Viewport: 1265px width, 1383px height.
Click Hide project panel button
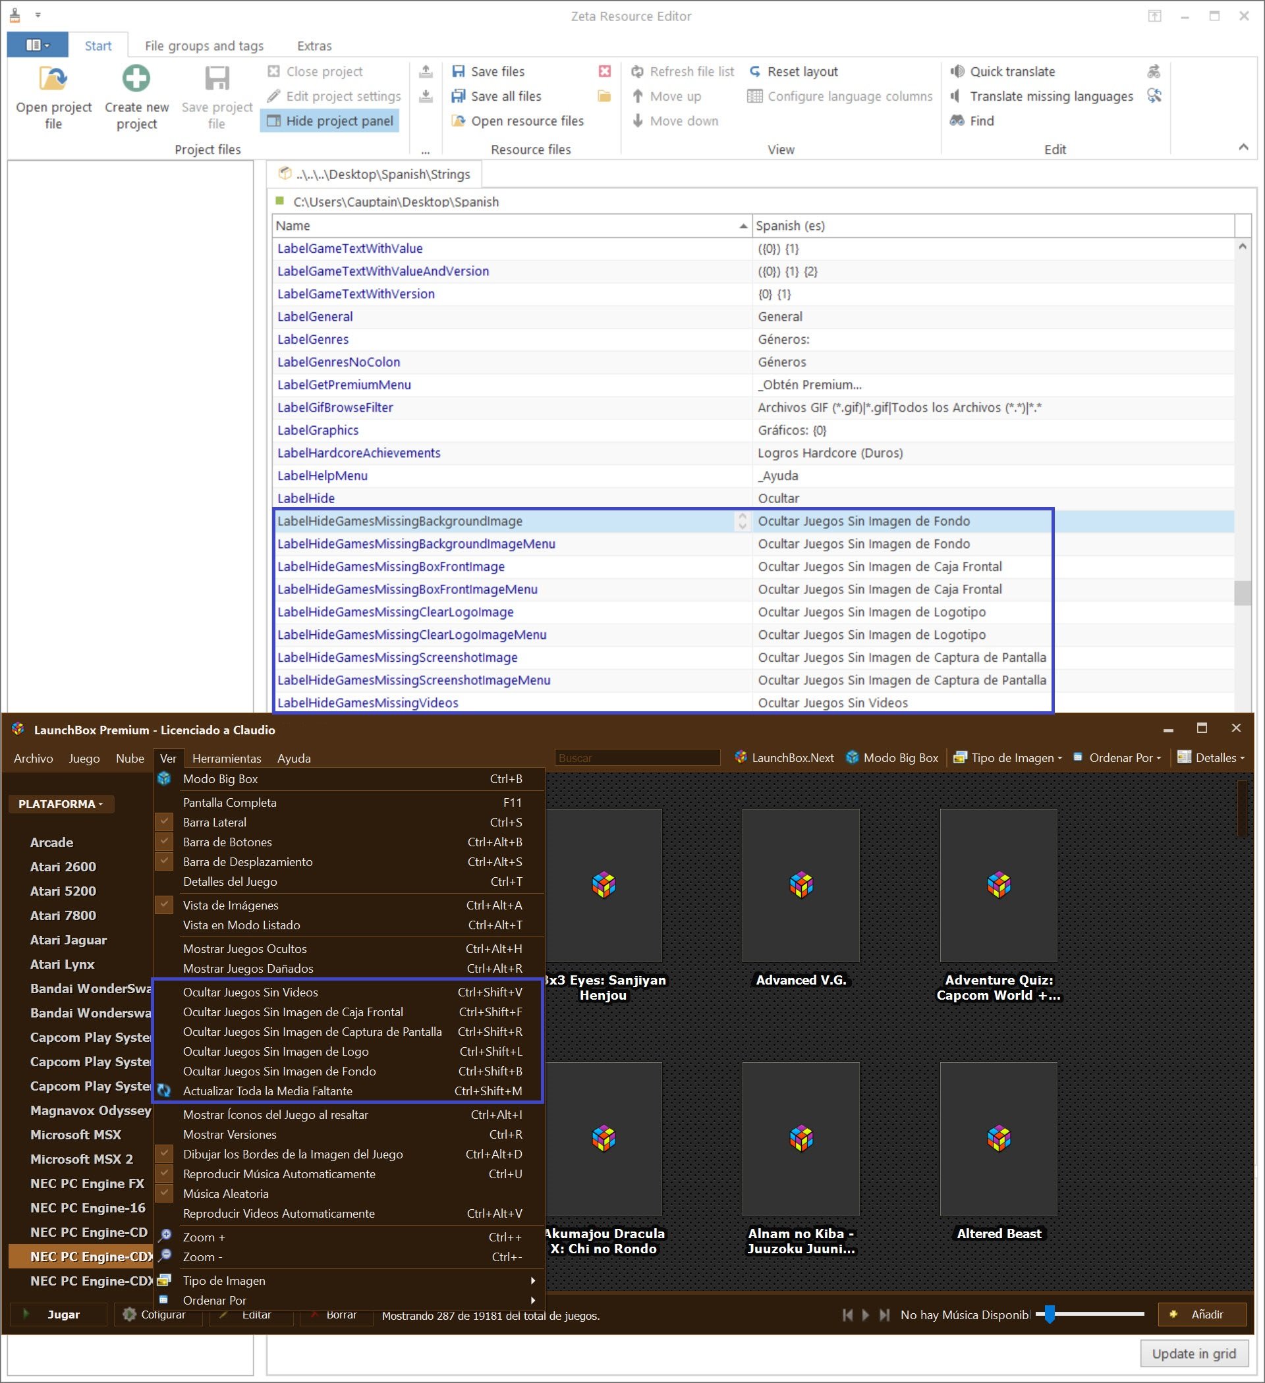329,121
